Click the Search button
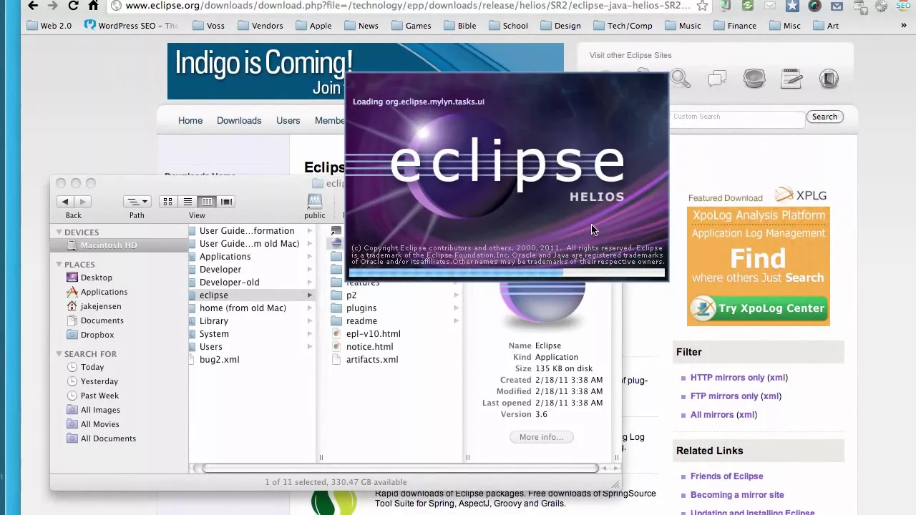 pos(824,117)
